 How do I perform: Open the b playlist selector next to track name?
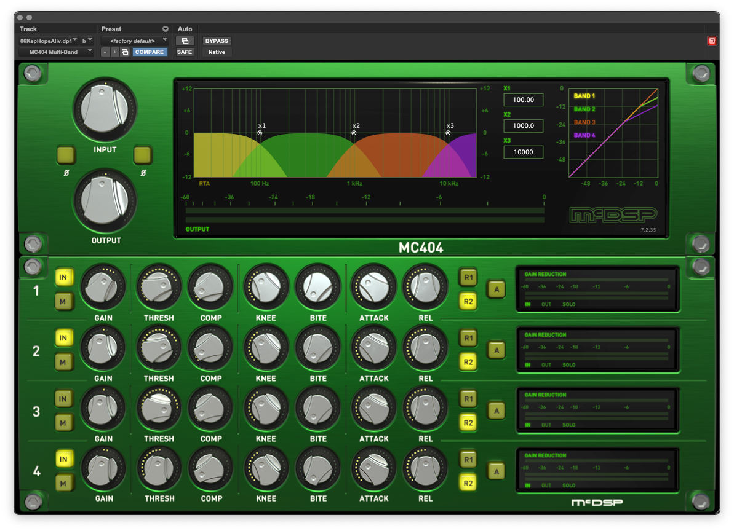pos(85,40)
